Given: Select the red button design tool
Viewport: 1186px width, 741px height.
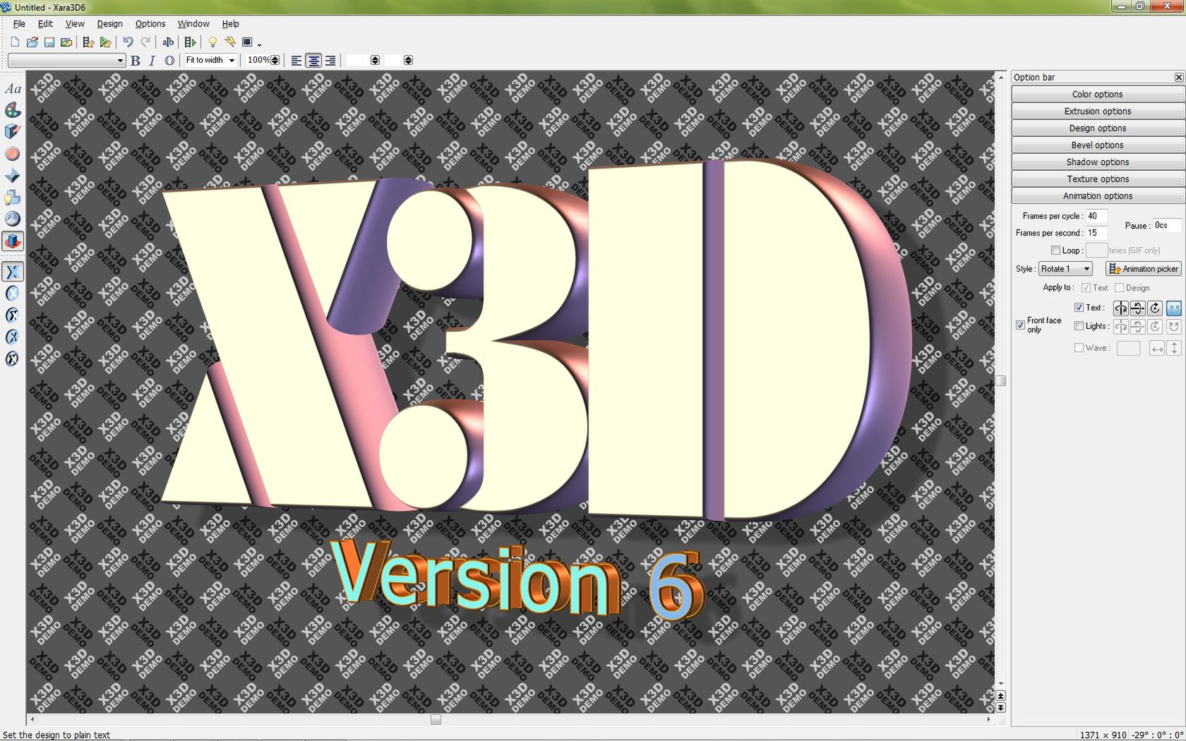Looking at the screenshot, I should [x=13, y=154].
